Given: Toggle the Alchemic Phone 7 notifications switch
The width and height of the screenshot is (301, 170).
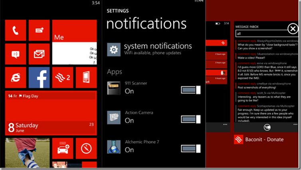Looking at the screenshot, I should [191, 148].
